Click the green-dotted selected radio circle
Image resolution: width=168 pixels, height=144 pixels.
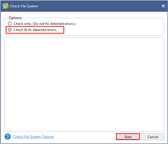[10, 30]
